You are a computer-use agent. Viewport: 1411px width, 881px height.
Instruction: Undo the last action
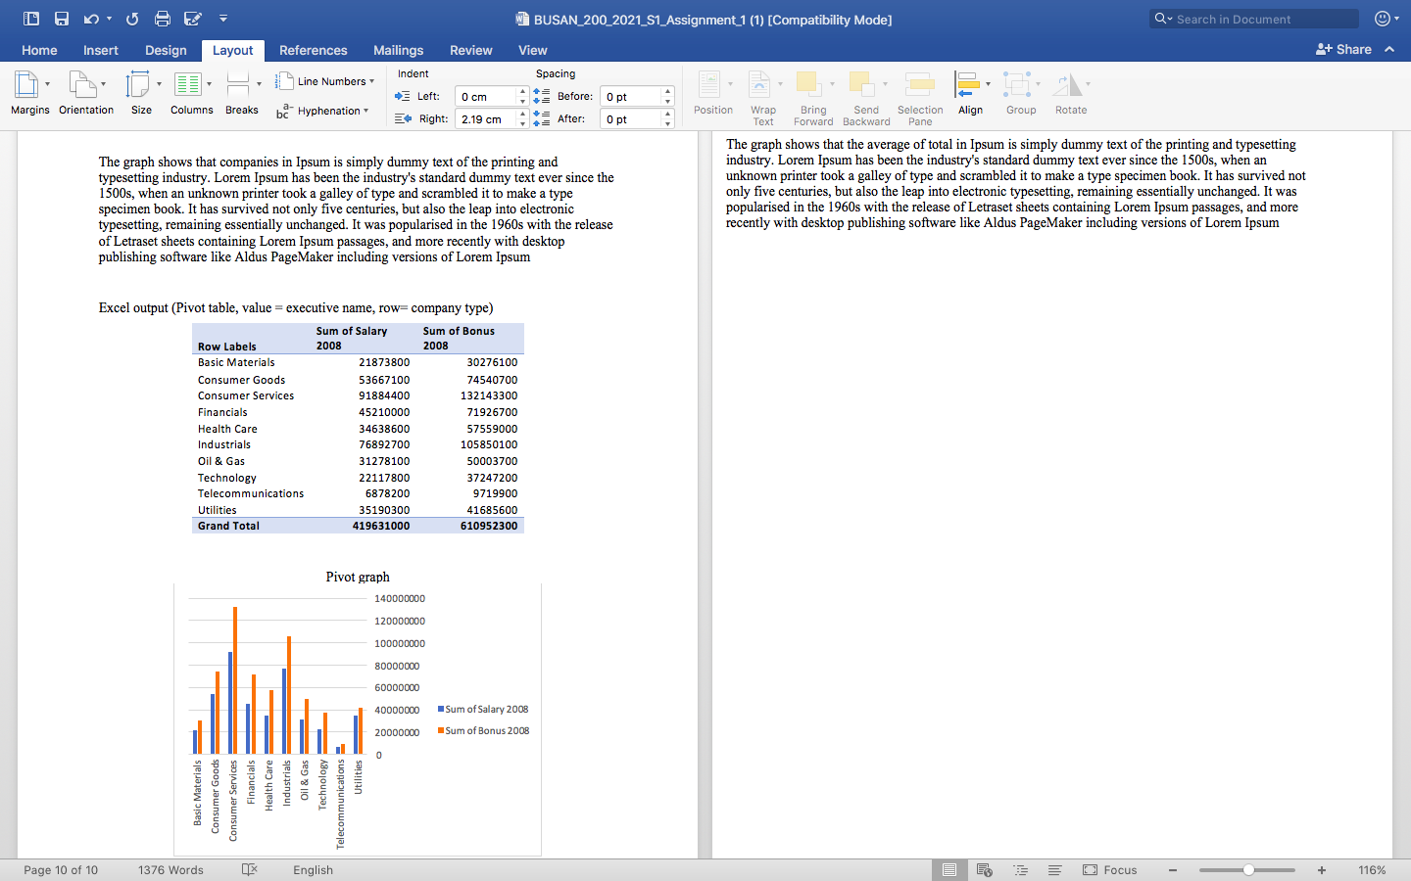tap(91, 19)
